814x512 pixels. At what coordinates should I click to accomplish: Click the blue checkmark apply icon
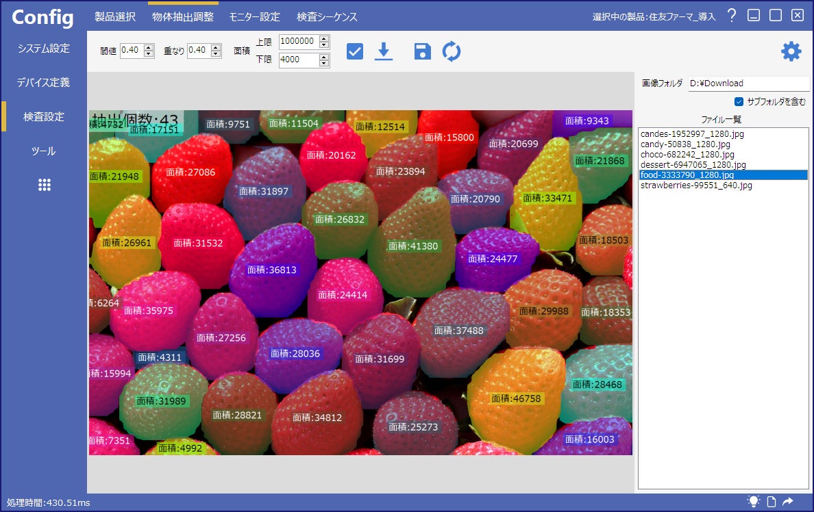tap(354, 51)
